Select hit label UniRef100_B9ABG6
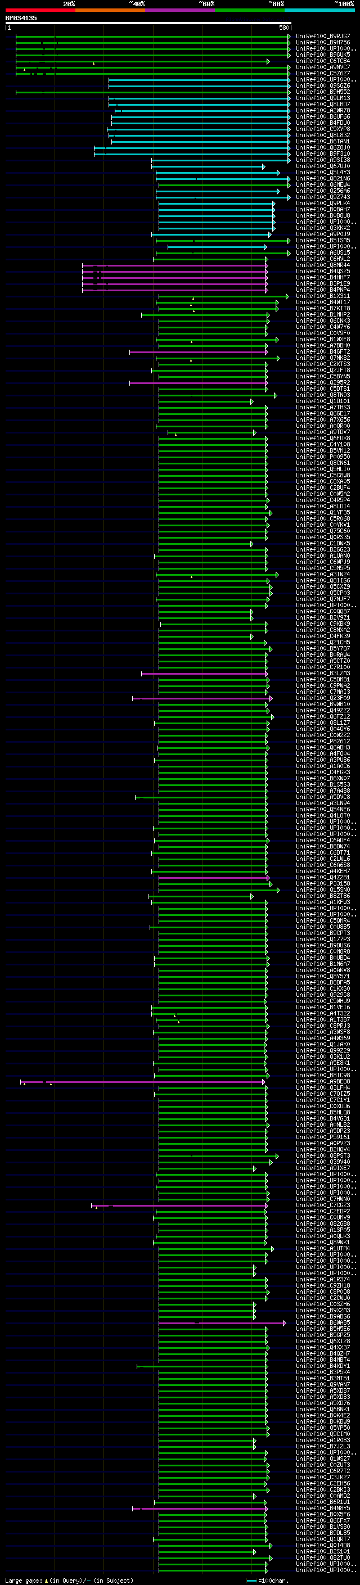Viewport: 360px width, 1585px height. coord(323,1316)
